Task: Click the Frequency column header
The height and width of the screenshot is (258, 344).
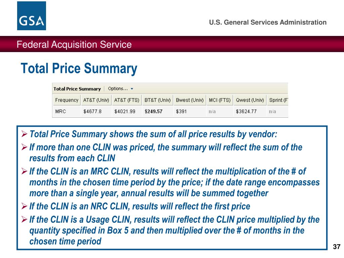Action: pyautogui.click(x=67, y=100)
